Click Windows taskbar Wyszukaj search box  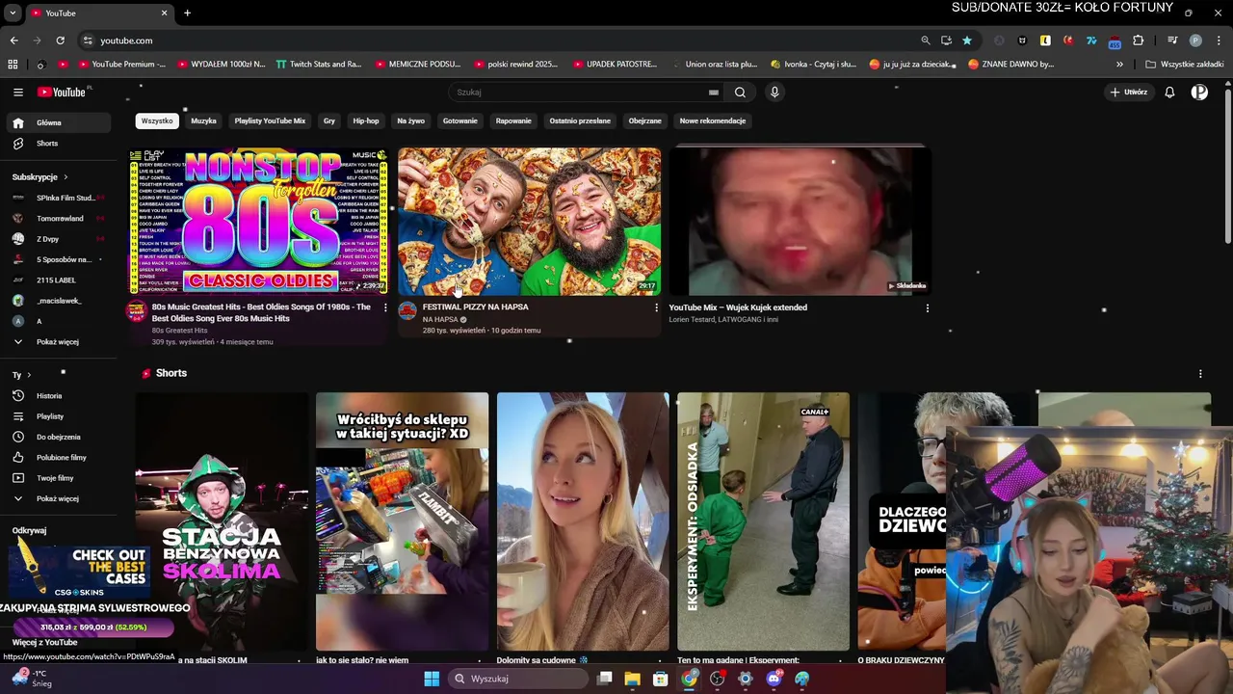[518, 679]
